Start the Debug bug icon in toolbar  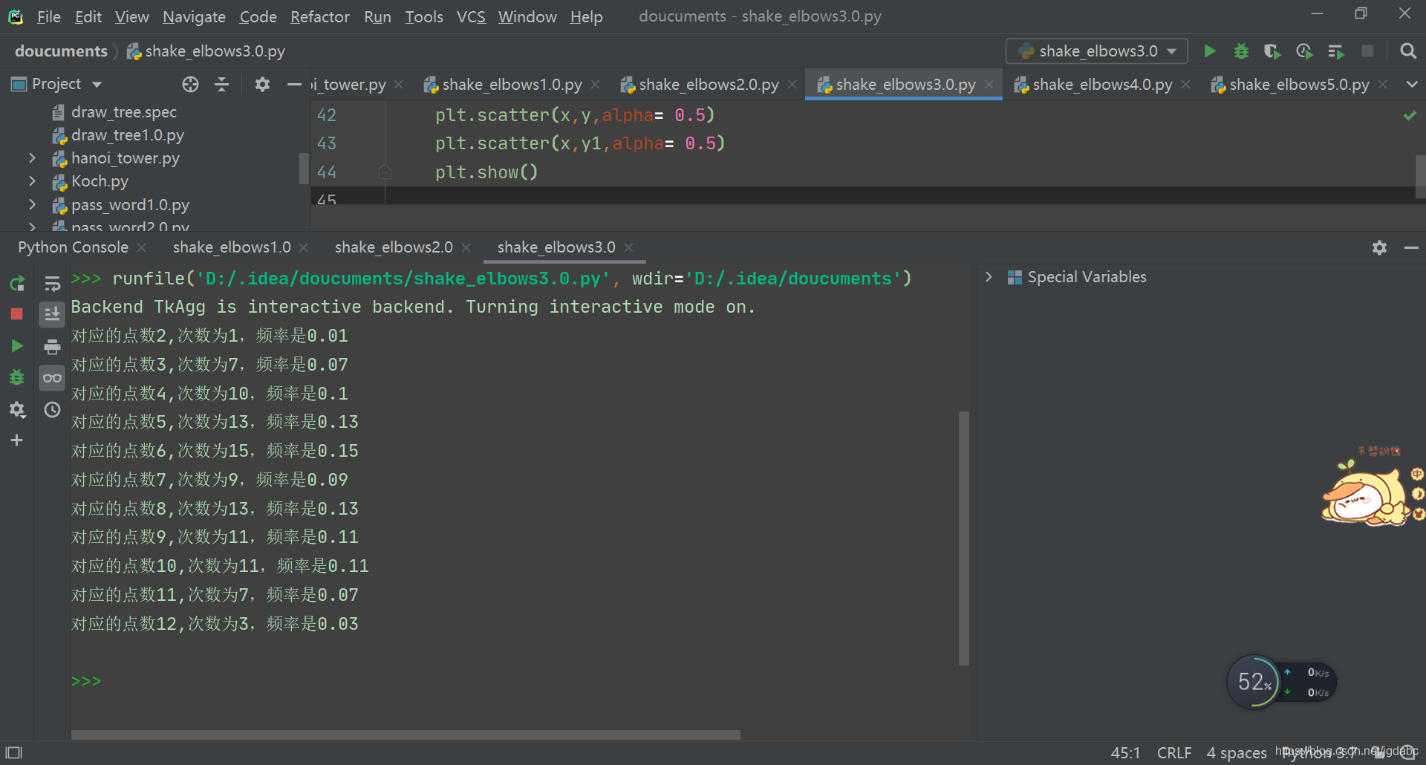pos(1241,51)
